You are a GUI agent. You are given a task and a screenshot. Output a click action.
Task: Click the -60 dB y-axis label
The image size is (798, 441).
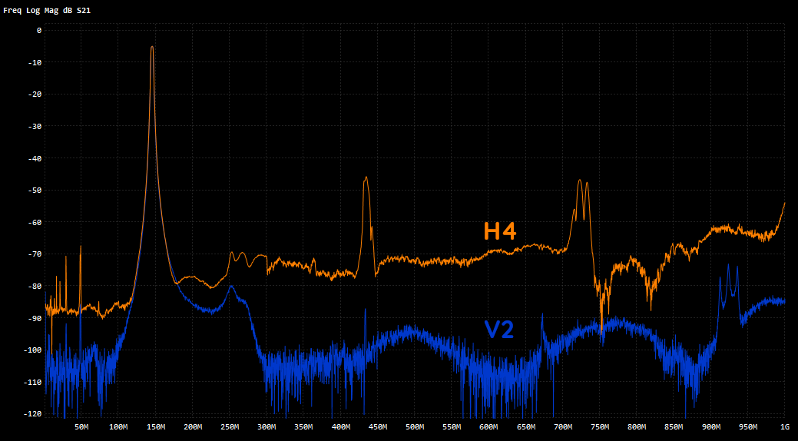35,222
